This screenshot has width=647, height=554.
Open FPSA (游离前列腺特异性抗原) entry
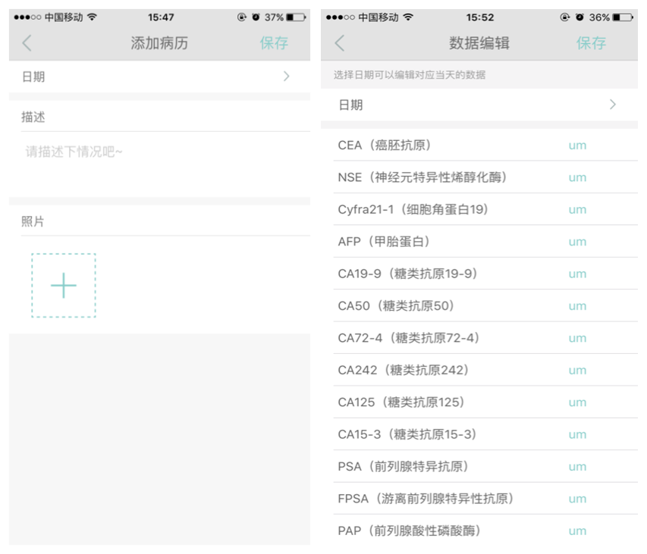[426, 499]
